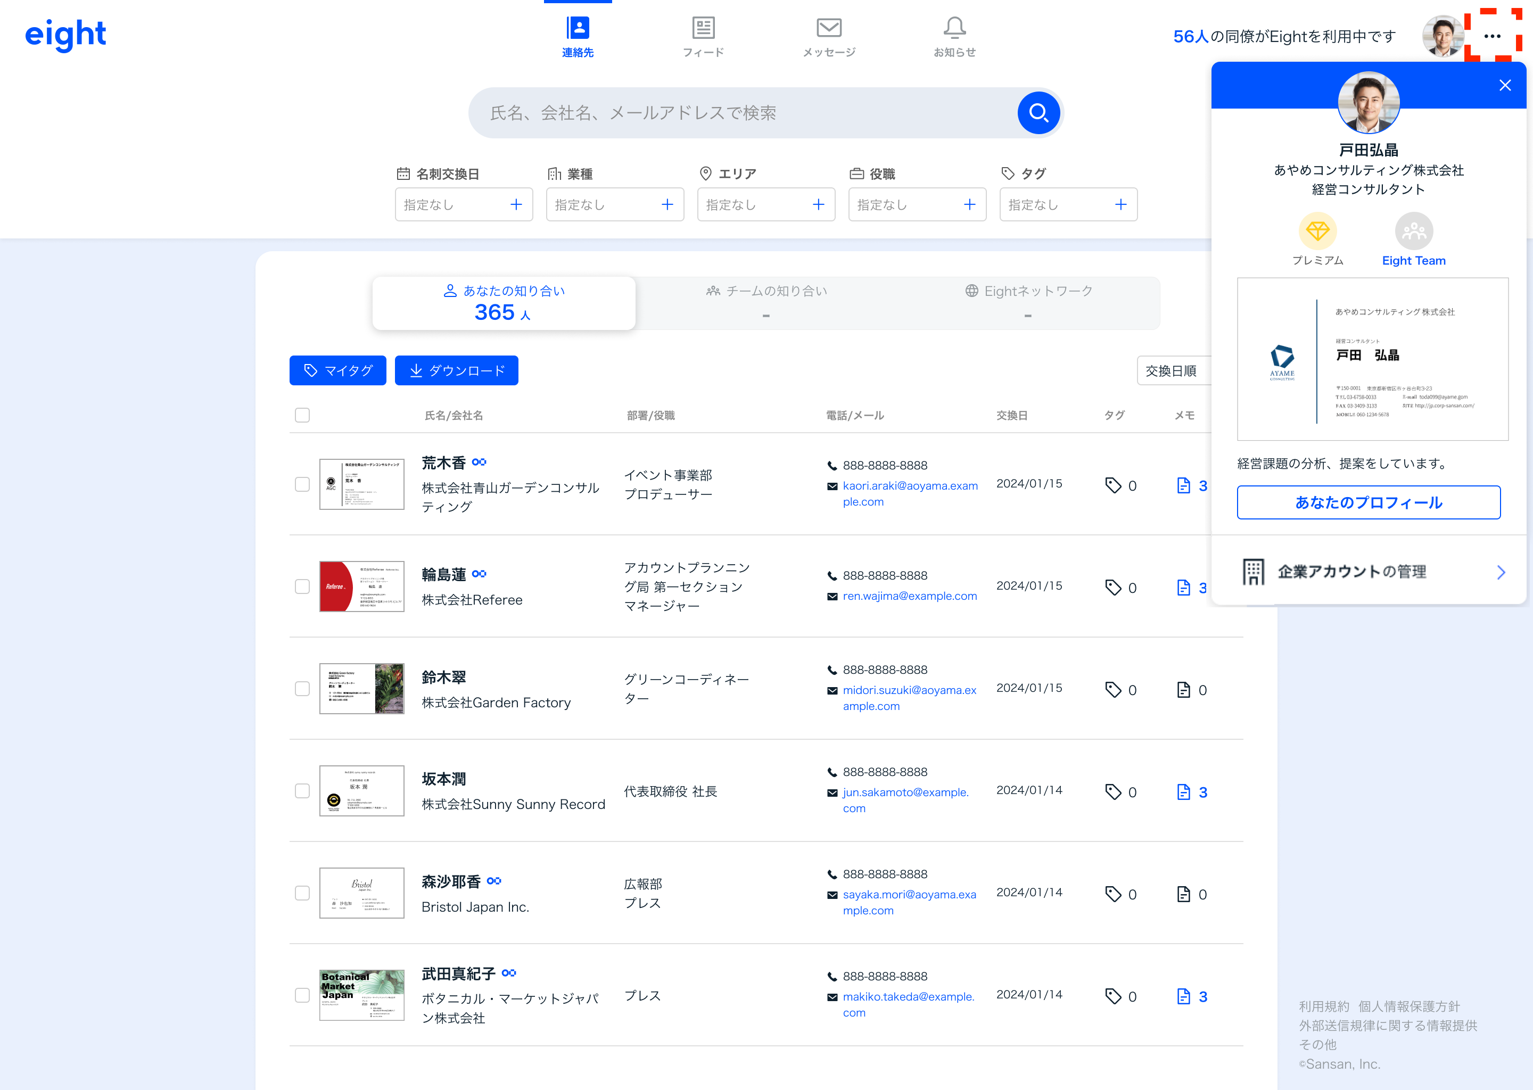Click the three-dots menu next to avatar
This screenshot has width=1533, height=1090.
point(1491,36)
